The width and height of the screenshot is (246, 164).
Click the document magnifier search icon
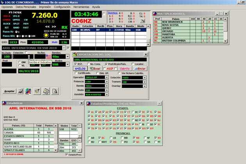(x=55, y=91)
